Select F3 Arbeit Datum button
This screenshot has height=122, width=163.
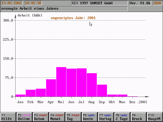[41, 117]
